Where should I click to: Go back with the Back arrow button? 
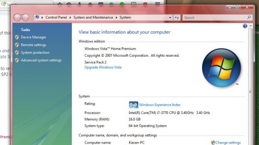click(17, 18)
